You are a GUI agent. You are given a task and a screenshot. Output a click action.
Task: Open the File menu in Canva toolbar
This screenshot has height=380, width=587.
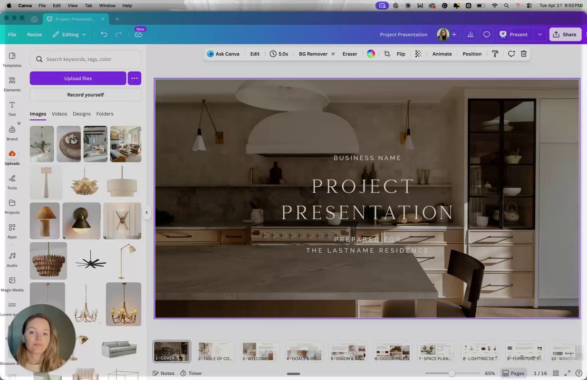[12, 34]
